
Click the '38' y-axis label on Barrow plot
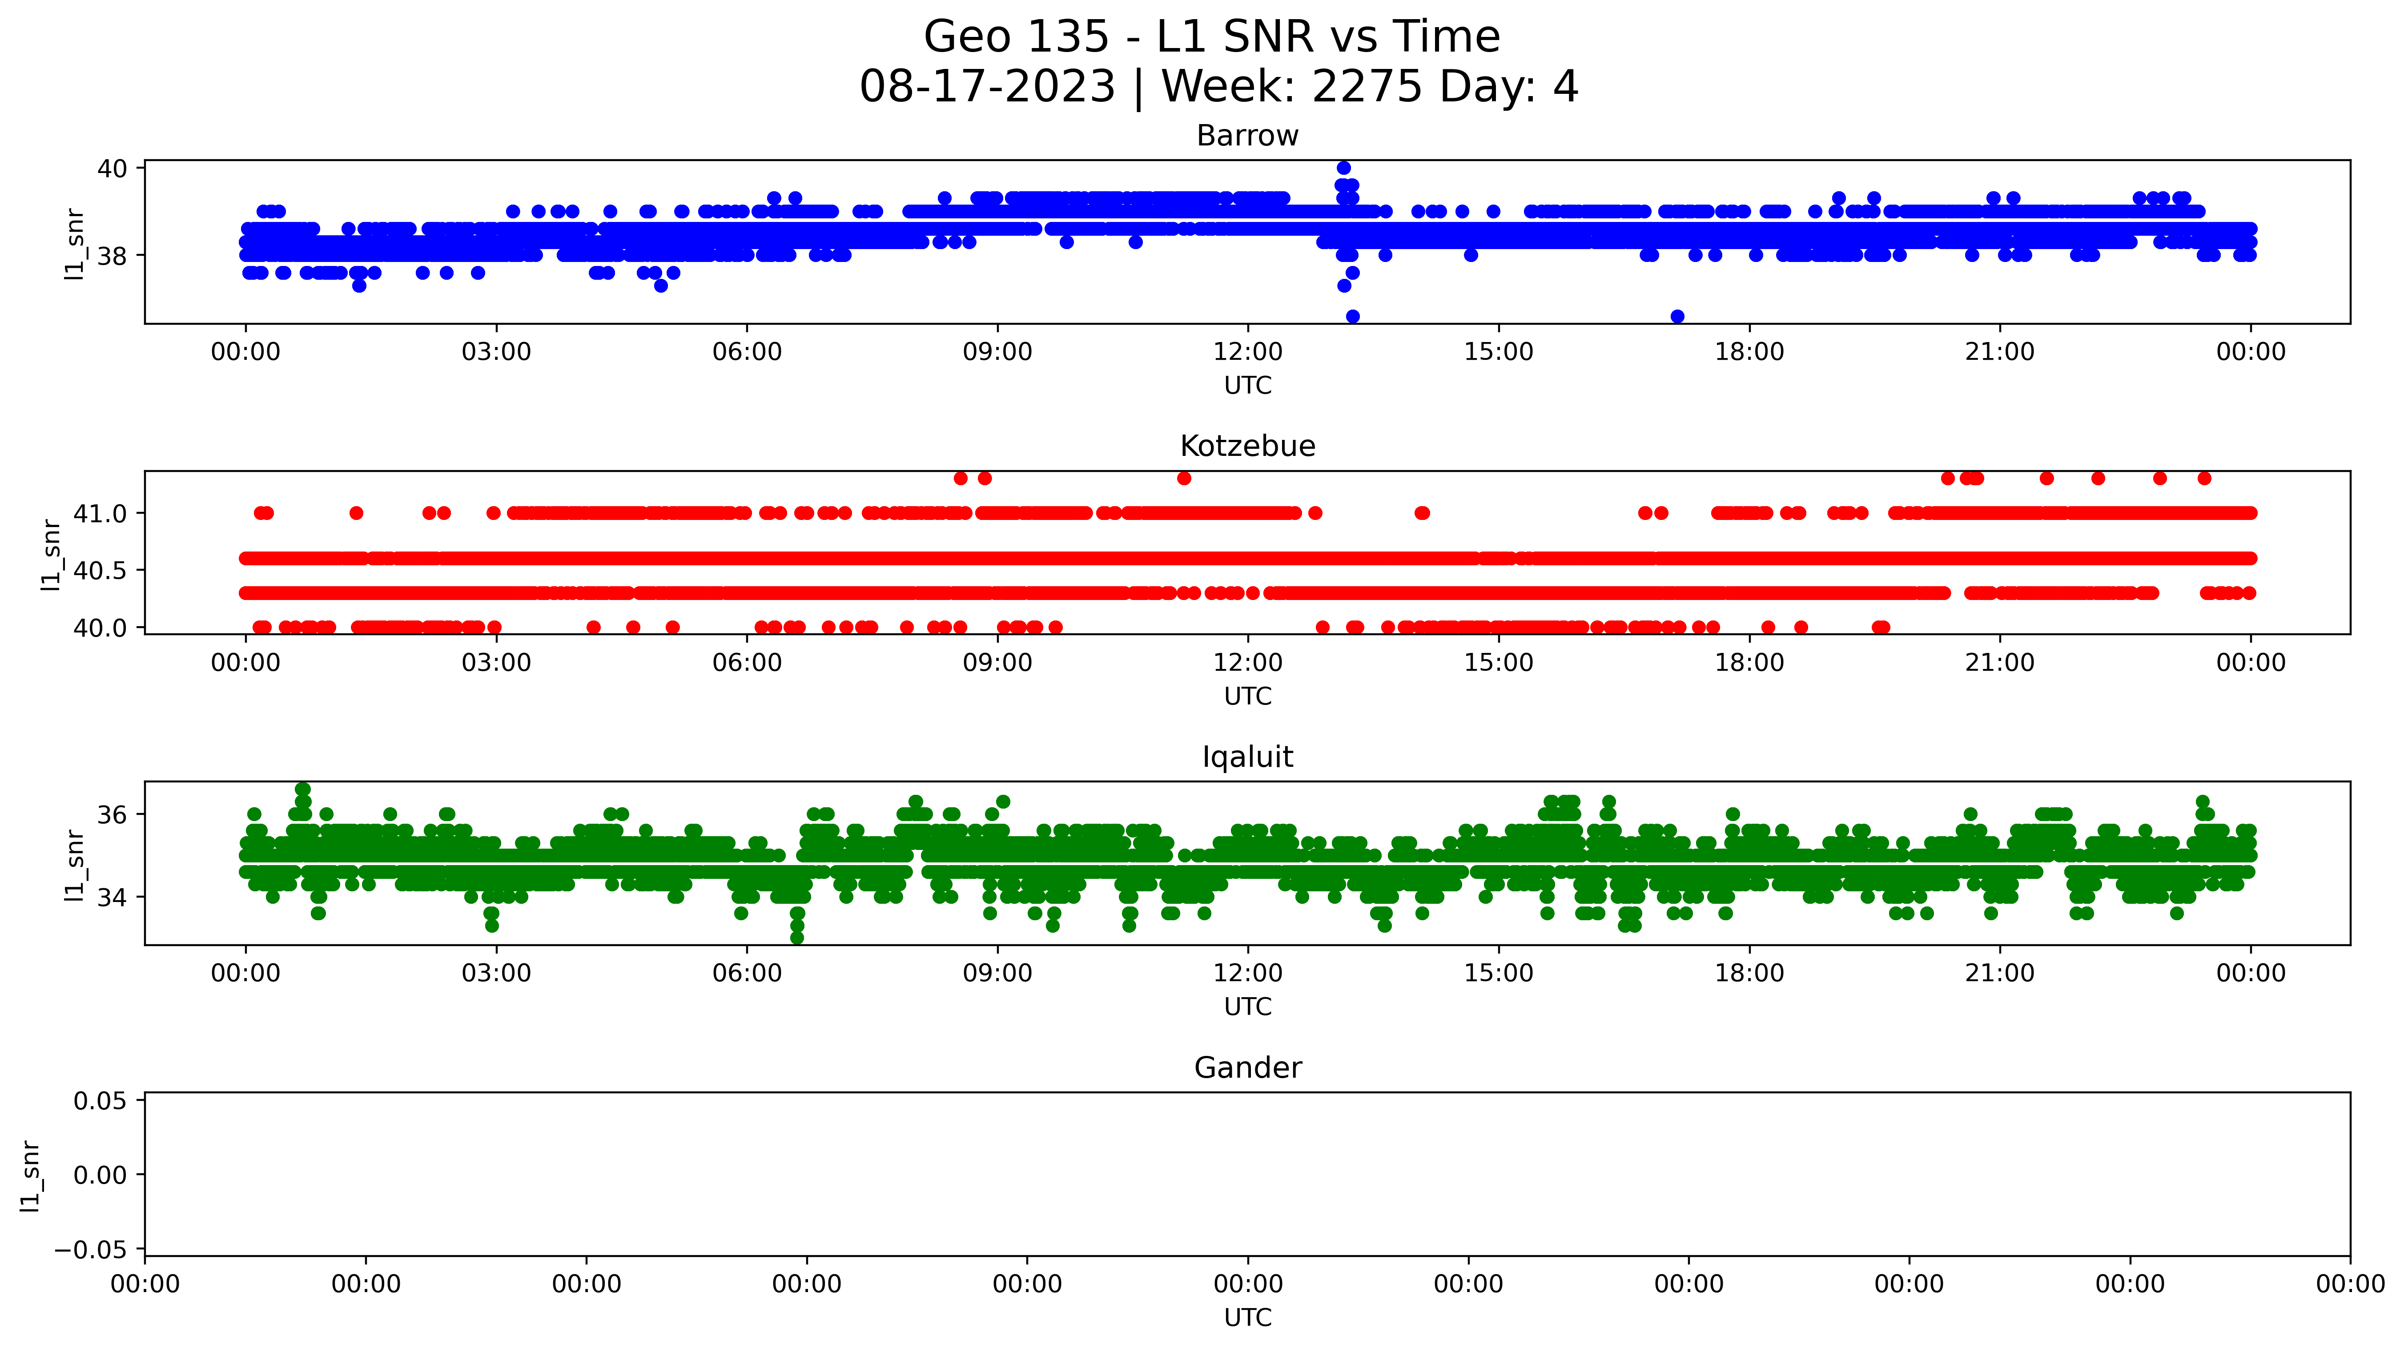coord(112,256)
